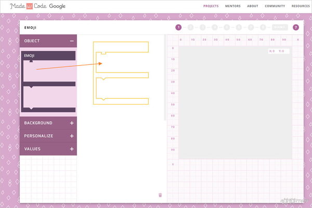Viewport: 312px width, 208px height.
Task: Expand the Personalize section
Action: (72, 136)
